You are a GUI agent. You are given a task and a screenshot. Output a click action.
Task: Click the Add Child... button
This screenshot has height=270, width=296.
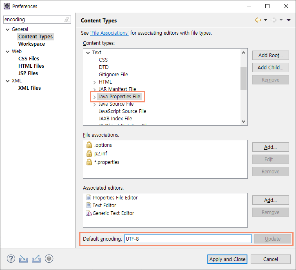click(x=271, y=68)
